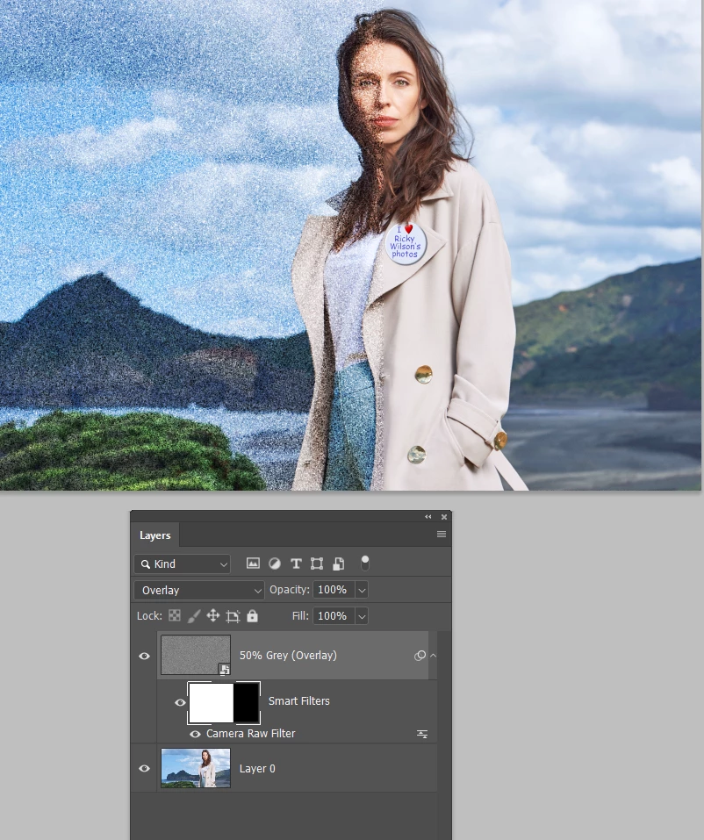Select the Smart Filters mask thumbnail

point(224,702)
